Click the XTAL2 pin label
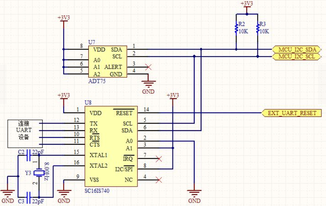This screenshot has width=326, height=206. tap(99, 166)
